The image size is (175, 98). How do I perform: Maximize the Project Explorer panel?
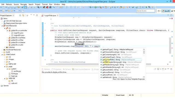[x=37, y=15]
